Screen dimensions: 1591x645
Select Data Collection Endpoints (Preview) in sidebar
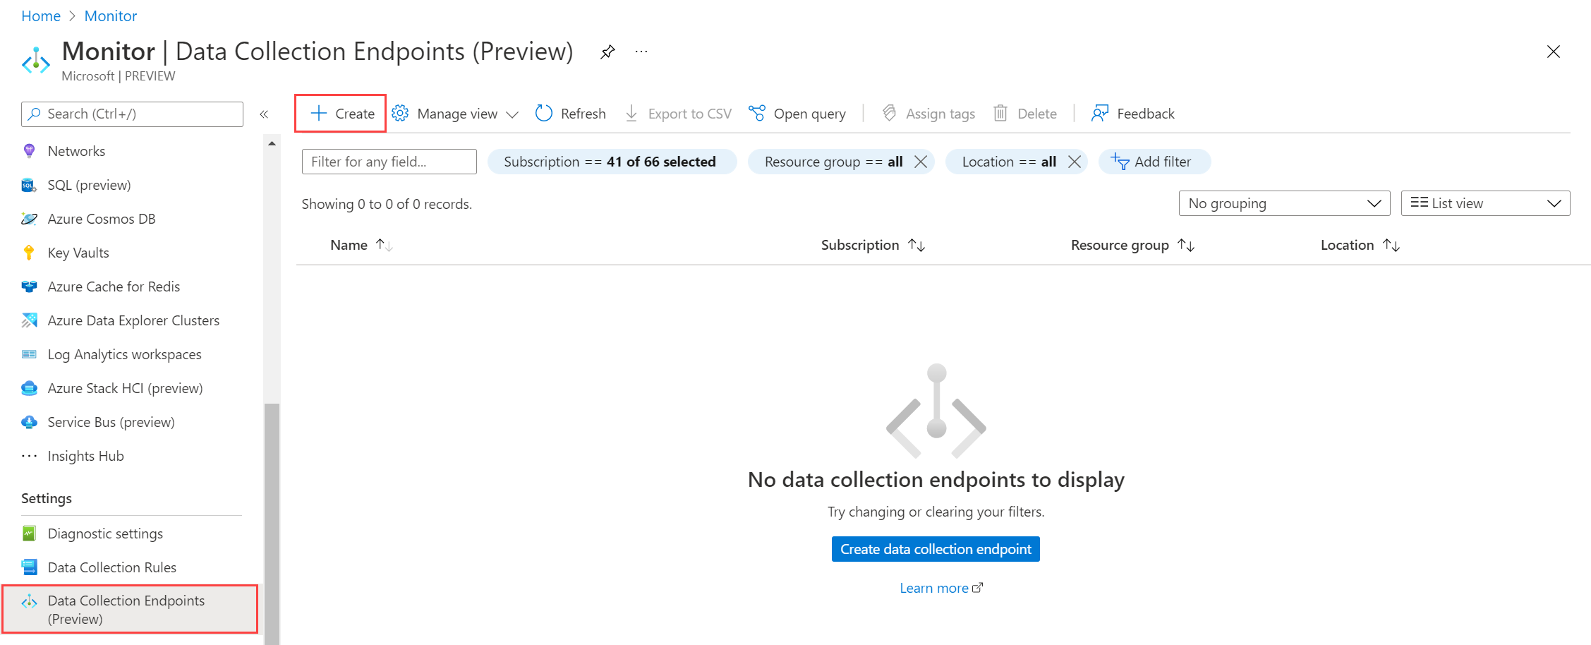[x=126, y=609]
